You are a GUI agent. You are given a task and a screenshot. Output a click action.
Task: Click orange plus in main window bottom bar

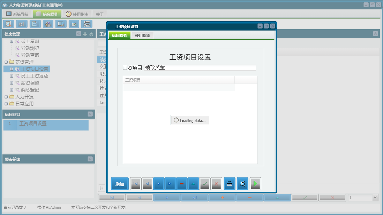pyautogui.click(x=222, y=198)
